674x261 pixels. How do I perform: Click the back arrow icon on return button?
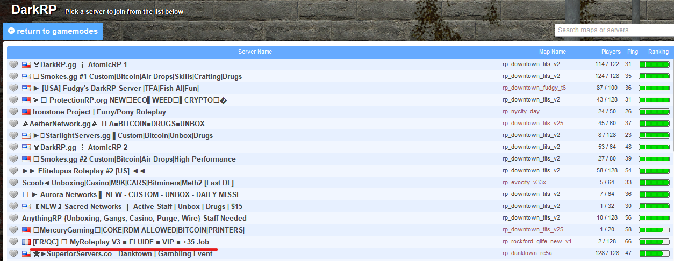coord(11,31)
